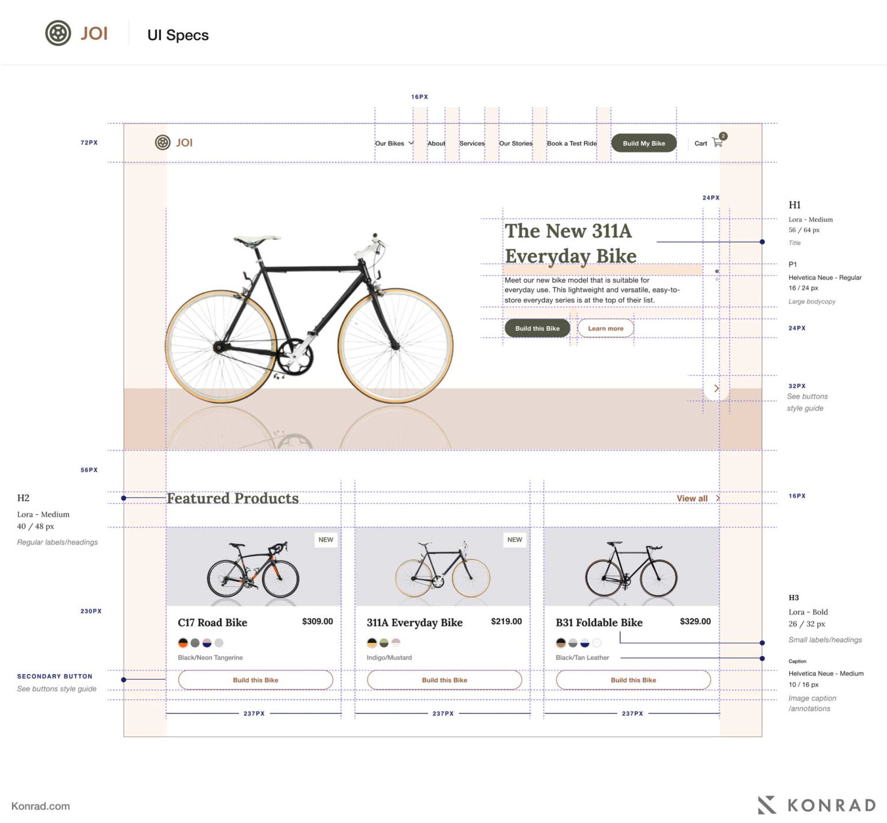This screenshot has width=887, height=823.
Task: Click the hero carousel next arrow
Action: coord(716,388)
